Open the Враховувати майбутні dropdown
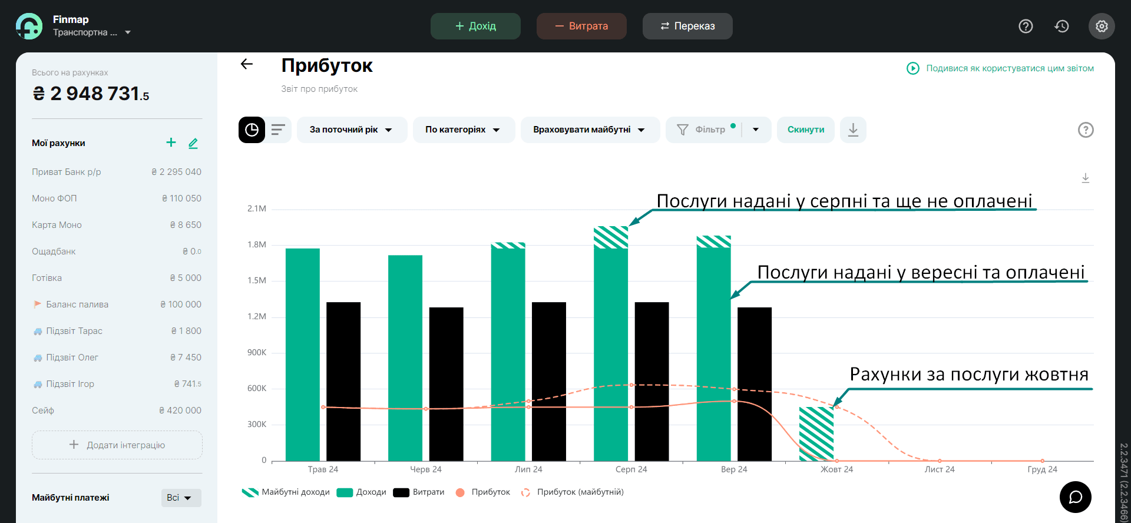The height and width of the screenshot is (523, 1131). pyautogui.click(x=590, y=130)
